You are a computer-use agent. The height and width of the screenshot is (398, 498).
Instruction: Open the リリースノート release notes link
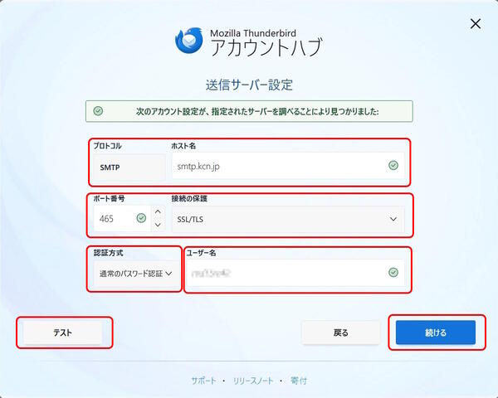coord(253,381)
